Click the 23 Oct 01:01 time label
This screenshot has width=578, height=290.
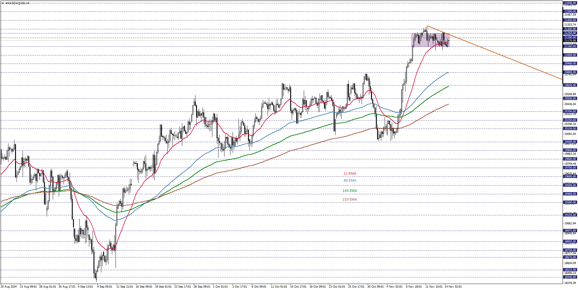[x=337, y=287]
